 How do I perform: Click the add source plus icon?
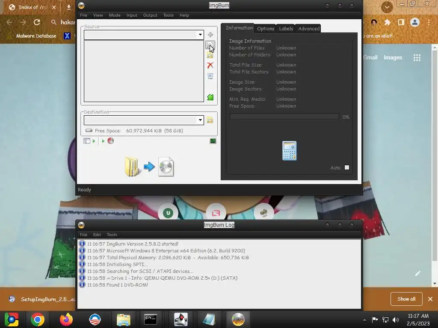click(210, 35)
